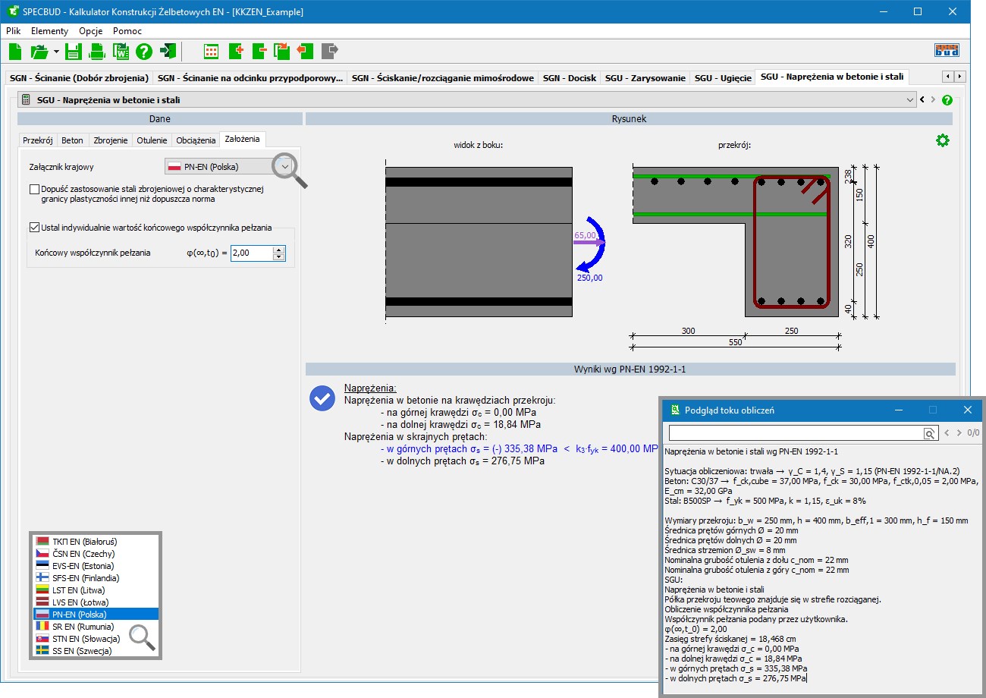Click the add element plus icon

click(x=235, y=52)
